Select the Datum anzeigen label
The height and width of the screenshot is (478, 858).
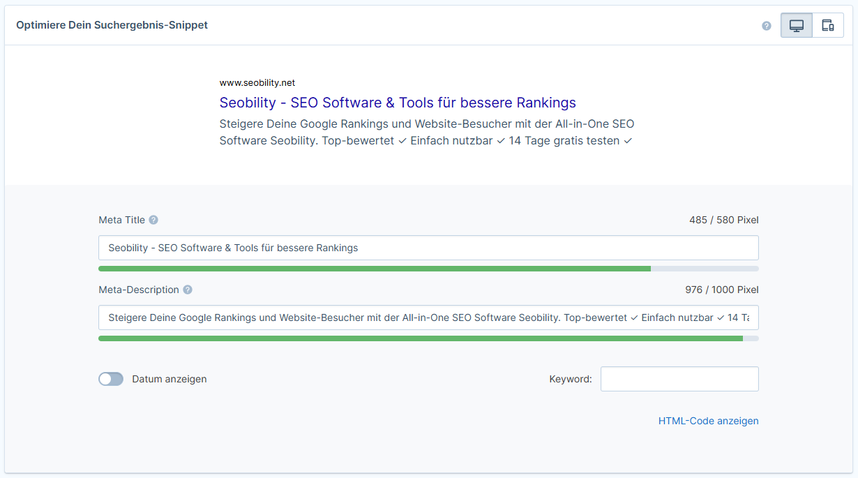tap(170, 379)
